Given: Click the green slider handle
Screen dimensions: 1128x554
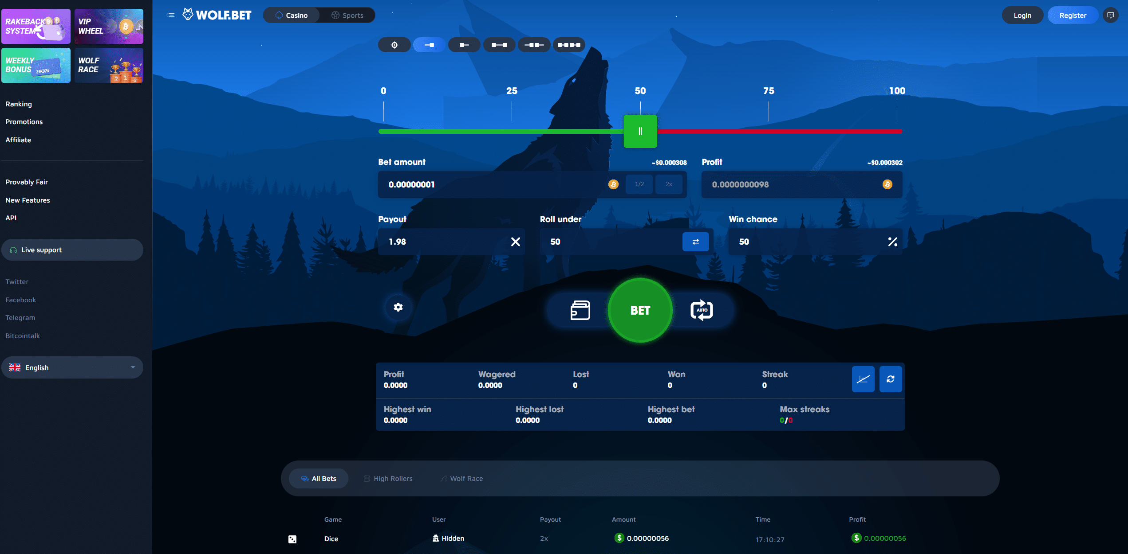Looking at the screenshot, I should click(640, 131).
